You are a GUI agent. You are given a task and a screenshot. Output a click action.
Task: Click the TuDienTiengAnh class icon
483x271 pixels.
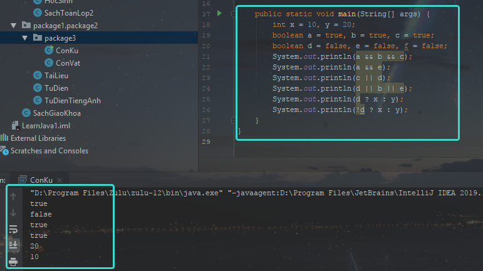[37, 100]
